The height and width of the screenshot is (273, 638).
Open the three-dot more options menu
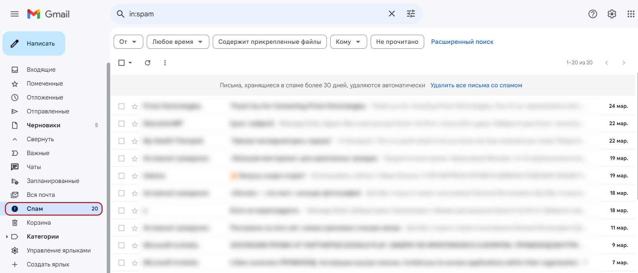click(x=165, y=63)
